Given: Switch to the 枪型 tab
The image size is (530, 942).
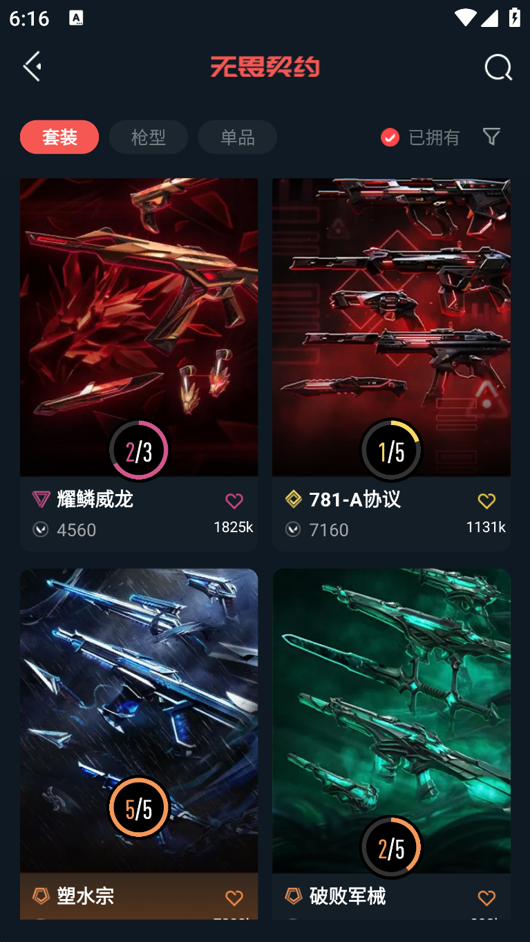Looking at the screenshot, I should coord(149,137).
